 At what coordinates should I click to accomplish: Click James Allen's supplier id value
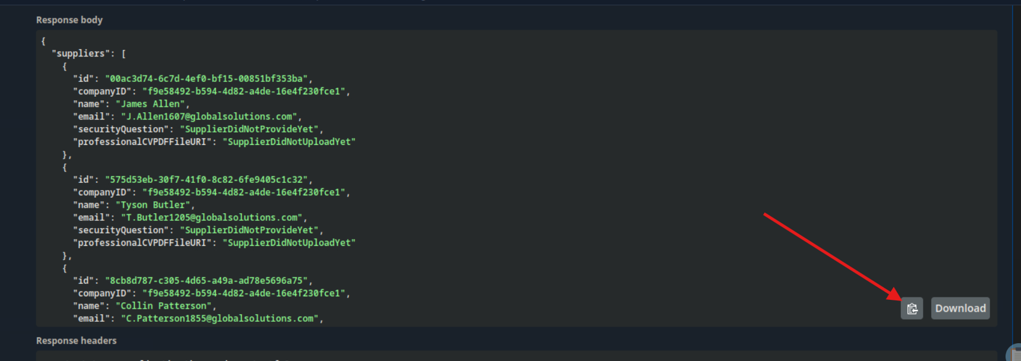pyautogui.click(x=207, y=79)
